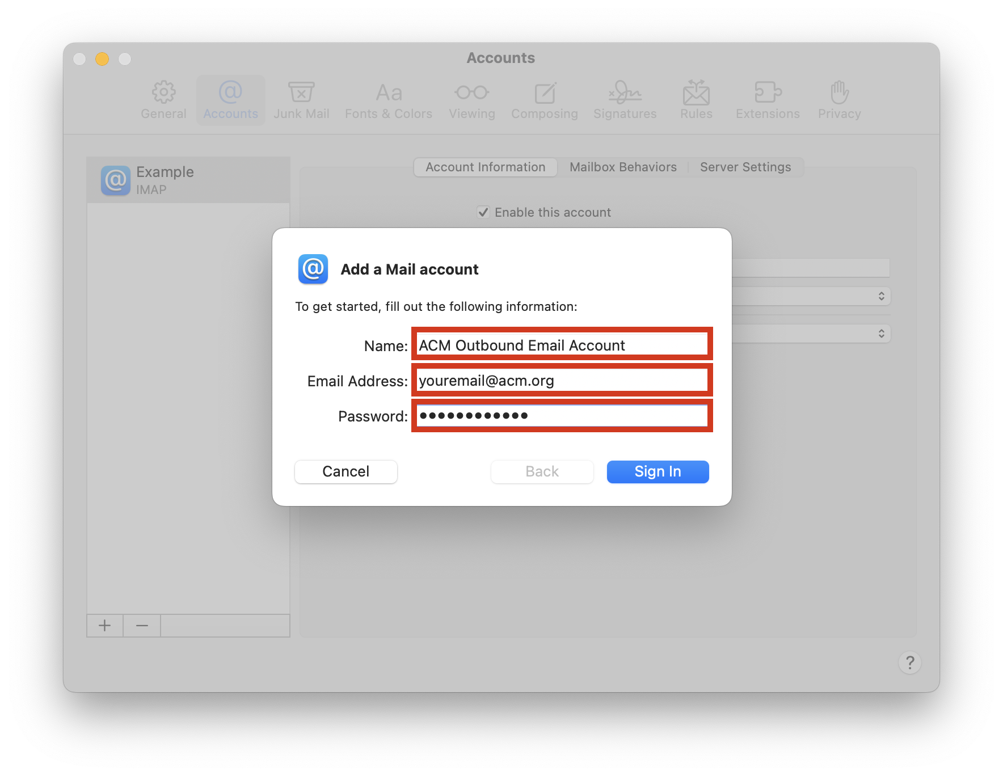Screen dimensions: 1003x776
Task: Click the minus button to remove account
Action: point(142,626)
